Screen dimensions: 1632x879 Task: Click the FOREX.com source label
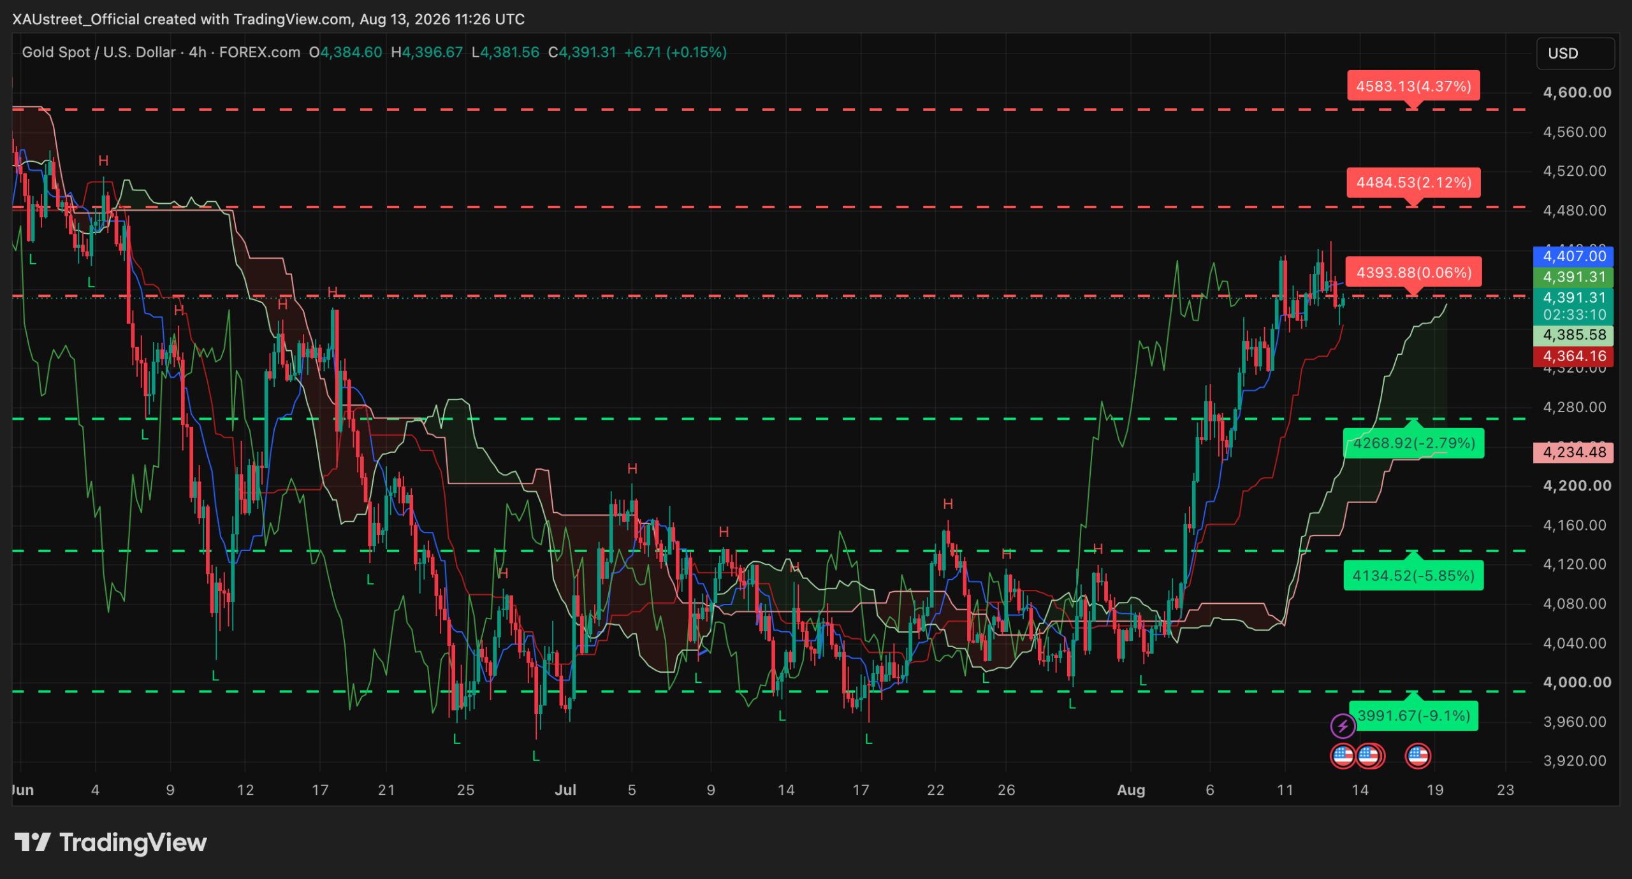click(259, 52)
